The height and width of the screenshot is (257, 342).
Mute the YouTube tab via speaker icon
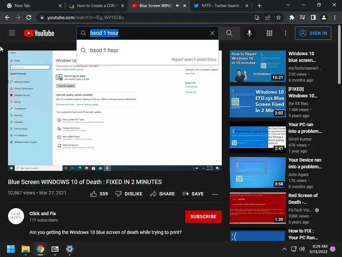(178, 6)
